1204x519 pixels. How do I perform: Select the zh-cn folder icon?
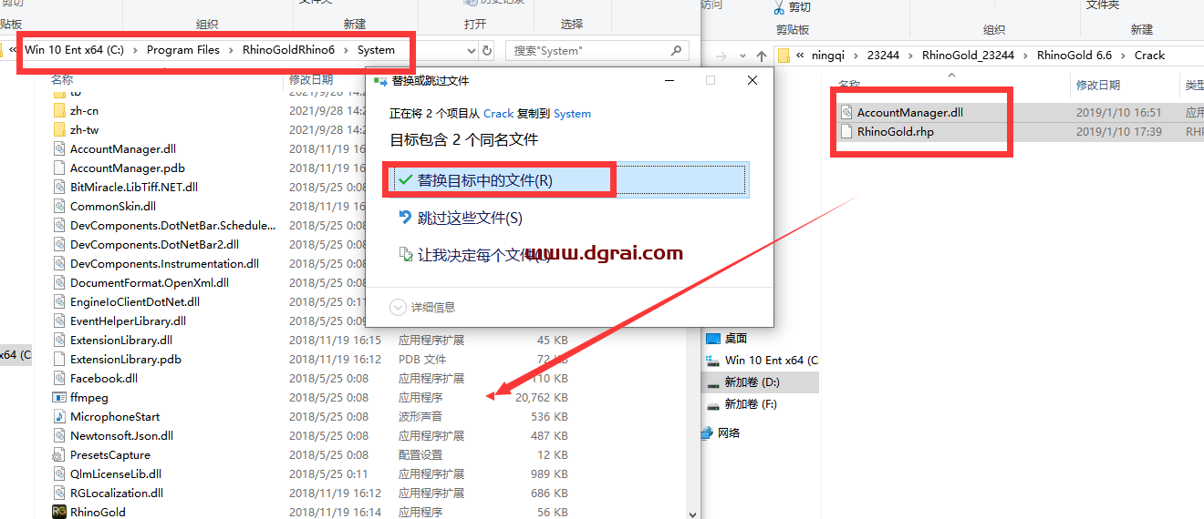(59, 111)
